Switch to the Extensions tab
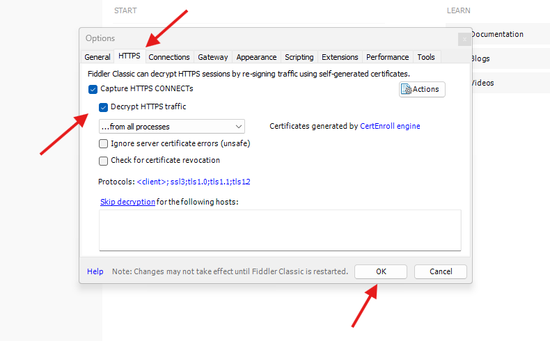Screen dimensions: 550x341 click(x=340, y=57)
